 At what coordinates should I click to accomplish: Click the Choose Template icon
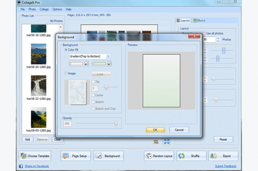point(23,156)
